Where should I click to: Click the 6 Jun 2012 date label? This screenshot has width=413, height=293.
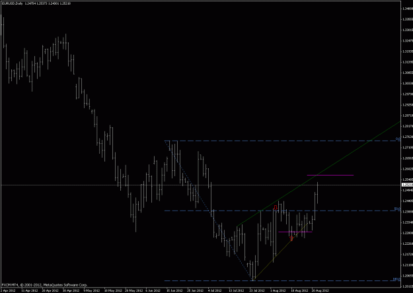click(x=153, y=290)
